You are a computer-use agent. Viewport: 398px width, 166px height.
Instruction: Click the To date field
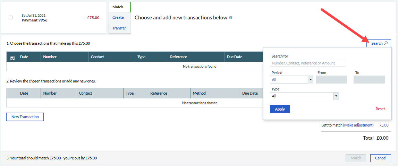pos(369,80)
